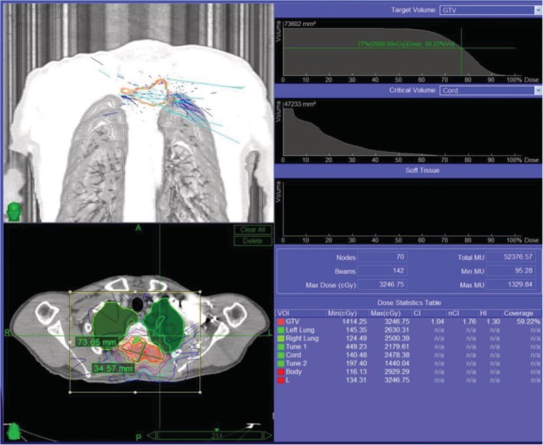Screen dimensions: 543x445
Task: Toggle the Cord VOI color box
Action: (281, 355)
